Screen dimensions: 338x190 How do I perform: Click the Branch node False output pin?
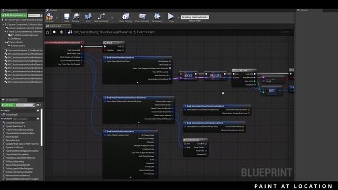click(x=123, y=50)
